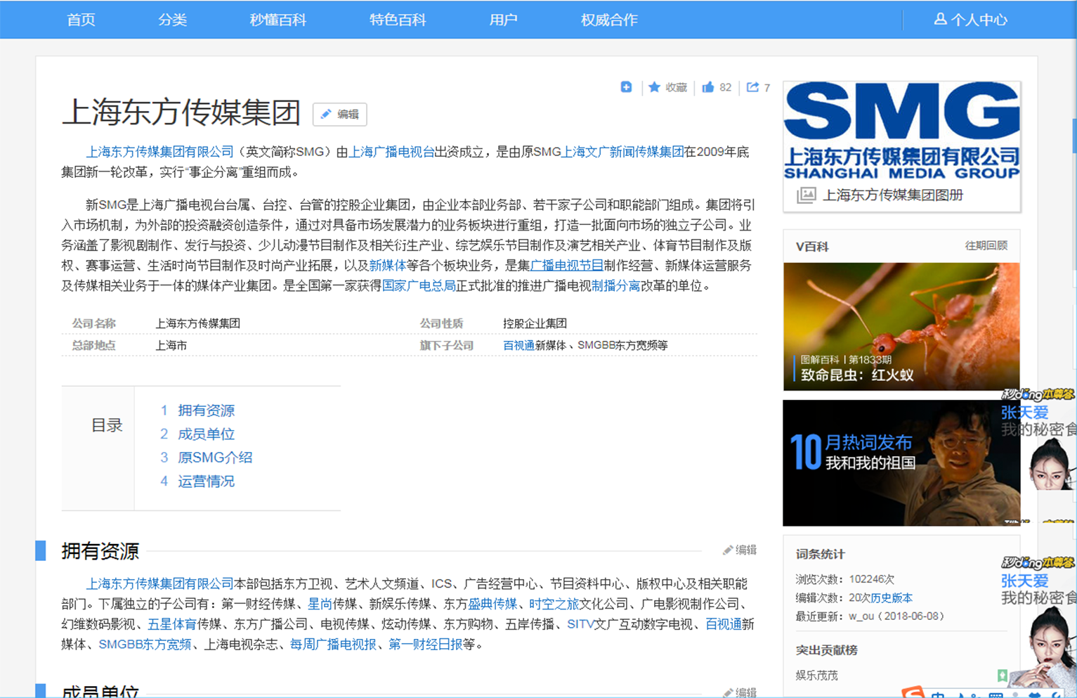Open the 盛典传媒 link
This screenshot has width=1077, height=698.
pyautogui.click(x=492, y=604)
